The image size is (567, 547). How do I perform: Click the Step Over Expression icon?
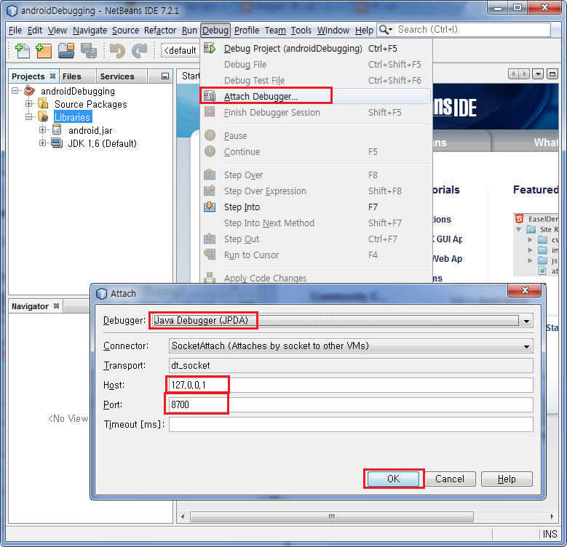[210, 191]
